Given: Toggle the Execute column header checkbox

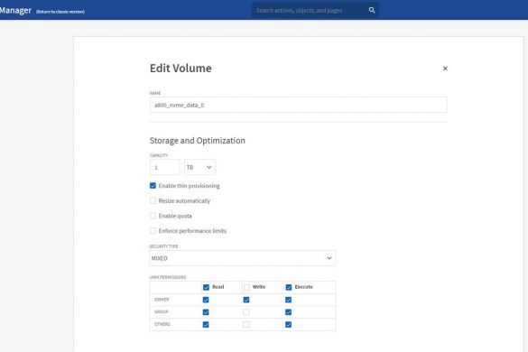Looking at the screenshot, I should pyautogui.click(x=289, y=287).
